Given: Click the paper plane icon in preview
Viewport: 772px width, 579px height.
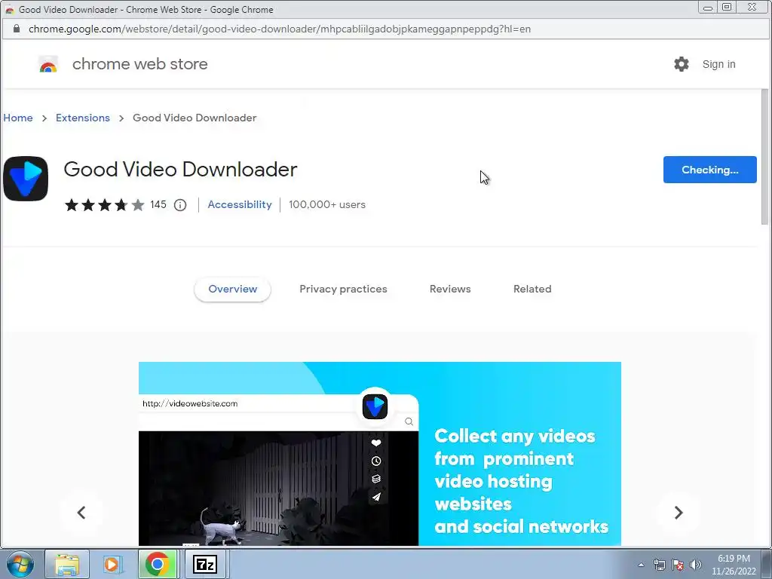Looking at the screenshot, I should pyautogui.click(x=376, y=498).
